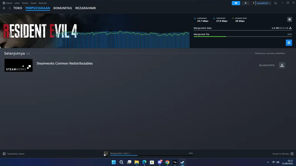This screenshot has height=166, width=296.
Task: Open Discord from the taskbar
Action: (x=160, y=162)
